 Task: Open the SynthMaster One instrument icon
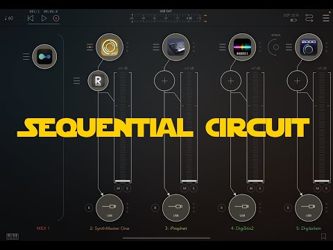(x=110, y=47)
